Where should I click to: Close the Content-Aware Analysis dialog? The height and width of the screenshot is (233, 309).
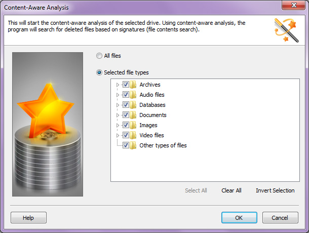294,5
